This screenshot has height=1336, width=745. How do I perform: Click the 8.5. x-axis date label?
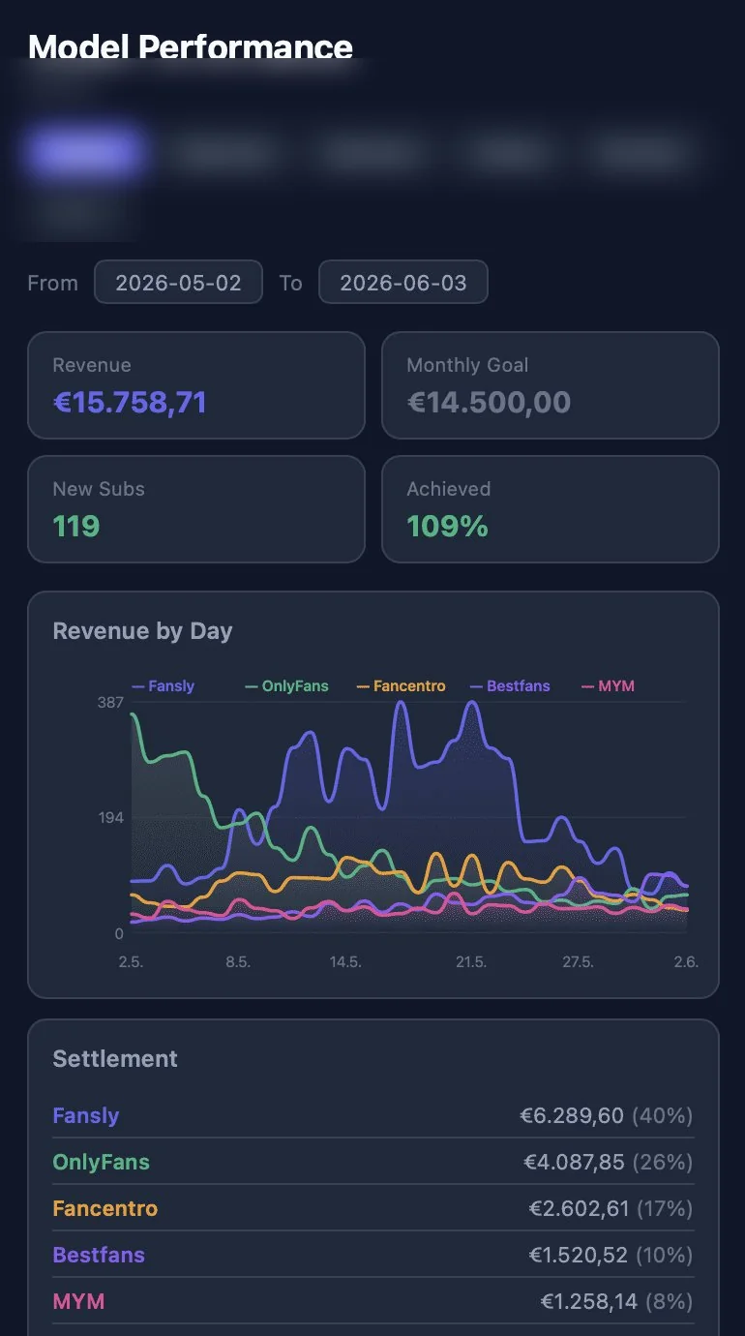(x=238, y=961)
